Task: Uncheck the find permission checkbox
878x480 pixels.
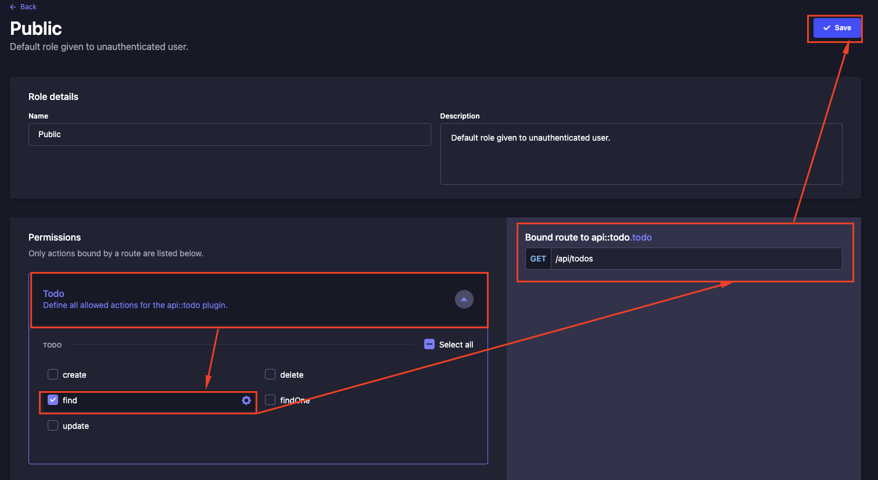Action: pos(53,400)
